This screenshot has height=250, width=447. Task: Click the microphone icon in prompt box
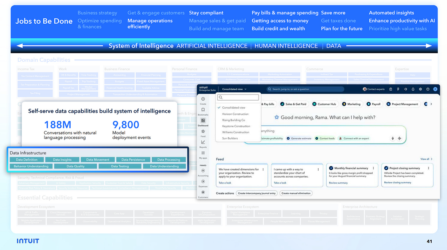tap(392, 138)
